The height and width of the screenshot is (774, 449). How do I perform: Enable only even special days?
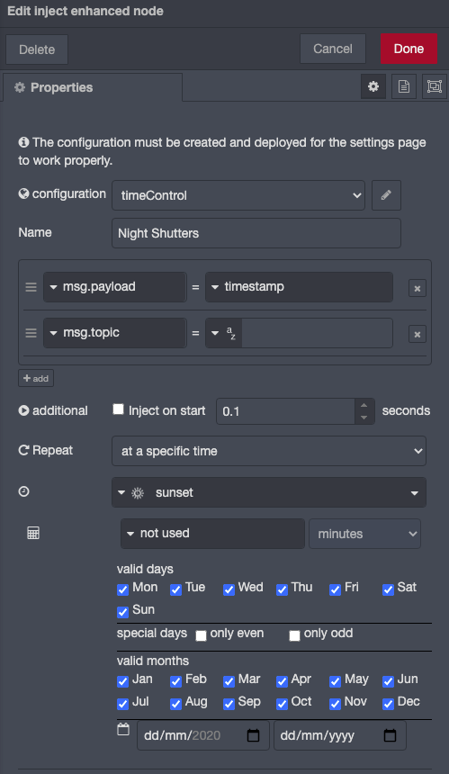coord(201,635)
